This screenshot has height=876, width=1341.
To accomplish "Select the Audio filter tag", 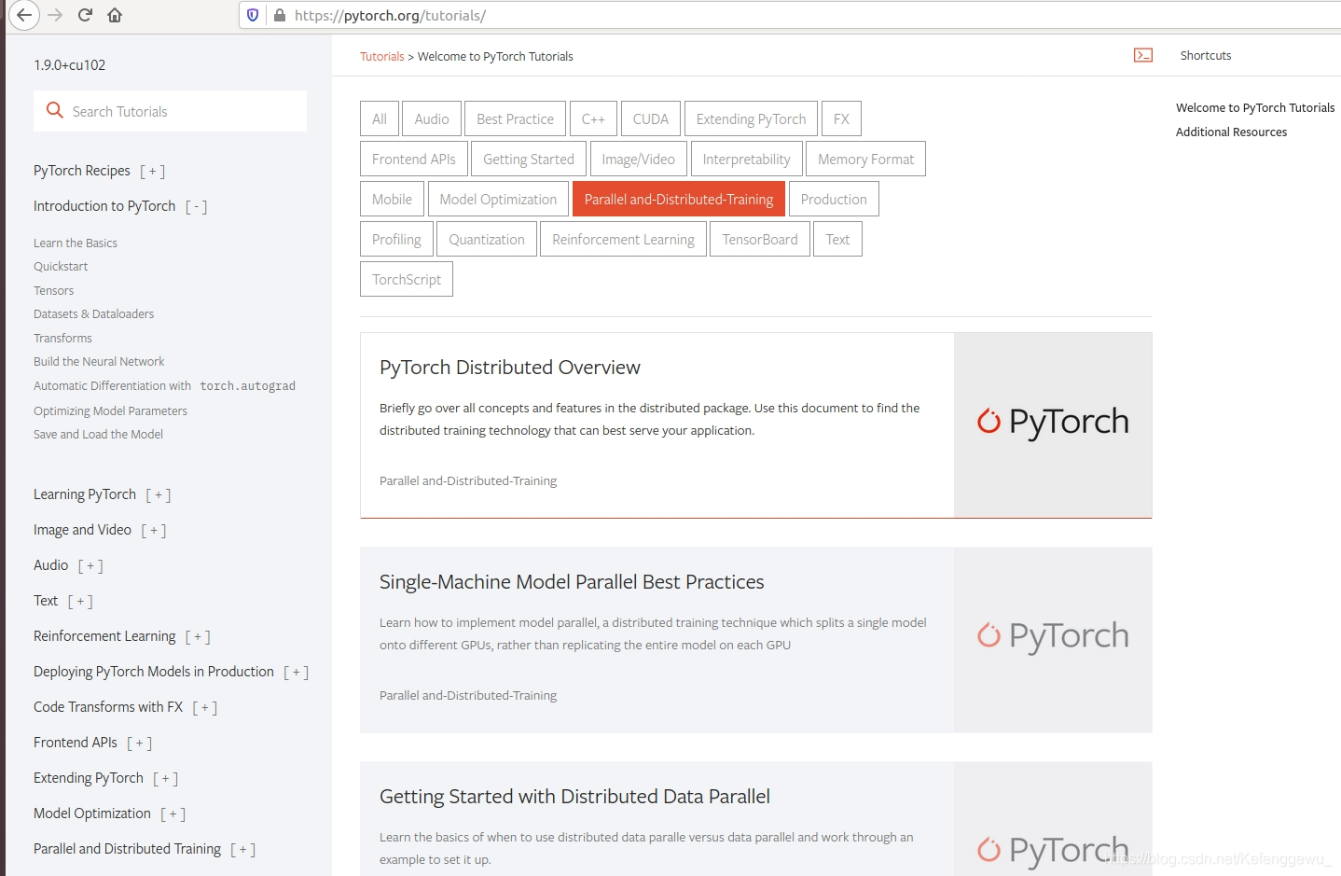I will [x=432, y=118].
